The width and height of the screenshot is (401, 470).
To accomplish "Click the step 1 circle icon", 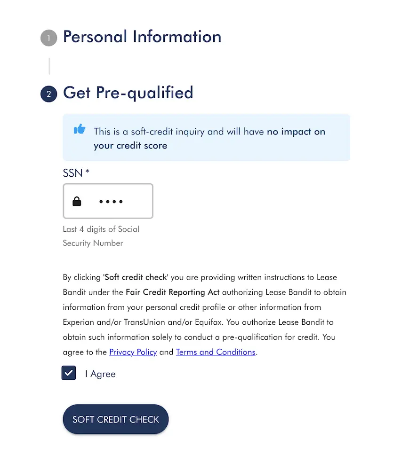I will coord(48,38).
